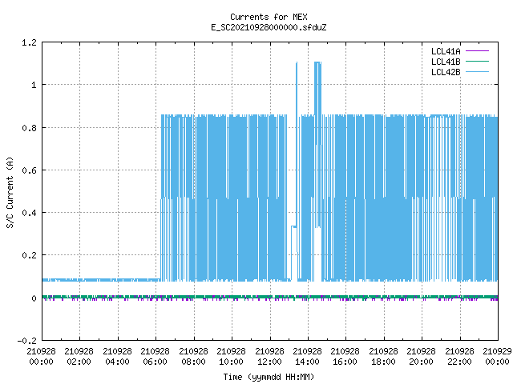Click the green LCL41B legend line sample

477,62
